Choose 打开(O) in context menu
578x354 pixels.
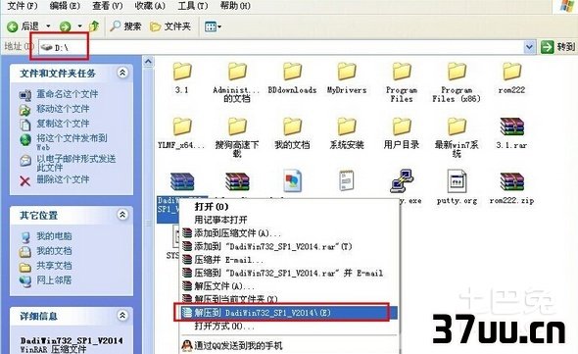click(x=289, y=207)
